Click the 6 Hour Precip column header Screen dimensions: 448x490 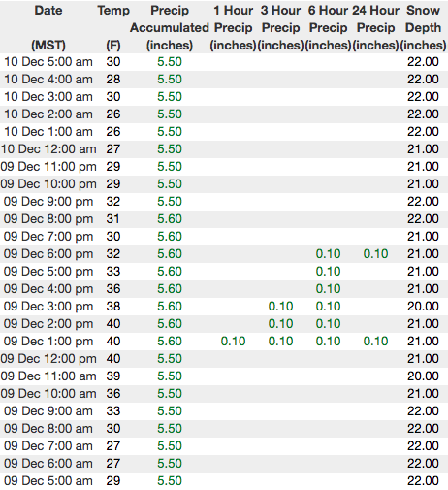tap(328, 27)
